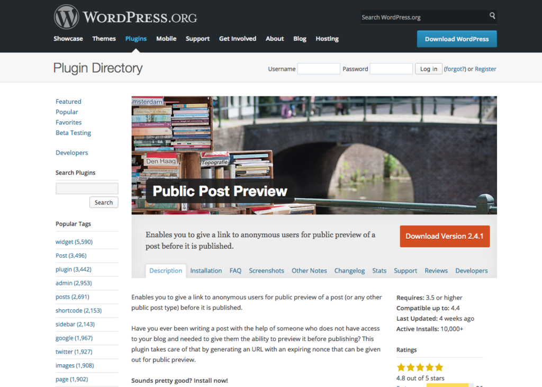Switch to the FAQ tab
Viewport: 542px width, 387px height.
(x=236, y=271)
